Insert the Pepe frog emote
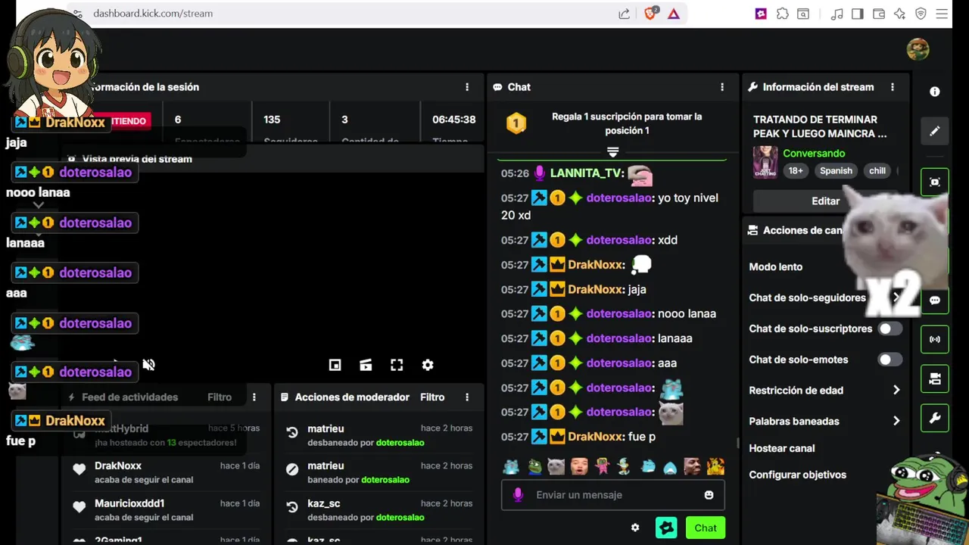969x545 pixels. [535, 466]
